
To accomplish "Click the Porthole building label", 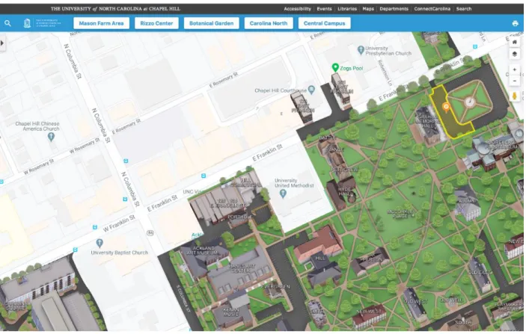I will pyautogui.click(x=240, y=217).
